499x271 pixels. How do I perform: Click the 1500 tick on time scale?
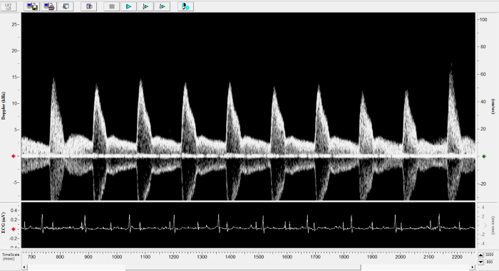[258, 257]
